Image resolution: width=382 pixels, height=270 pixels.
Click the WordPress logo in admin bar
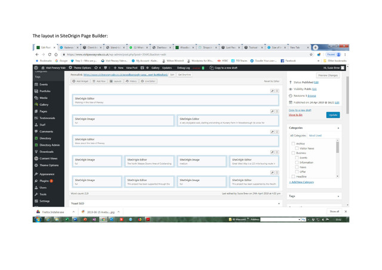click(36, 67)
